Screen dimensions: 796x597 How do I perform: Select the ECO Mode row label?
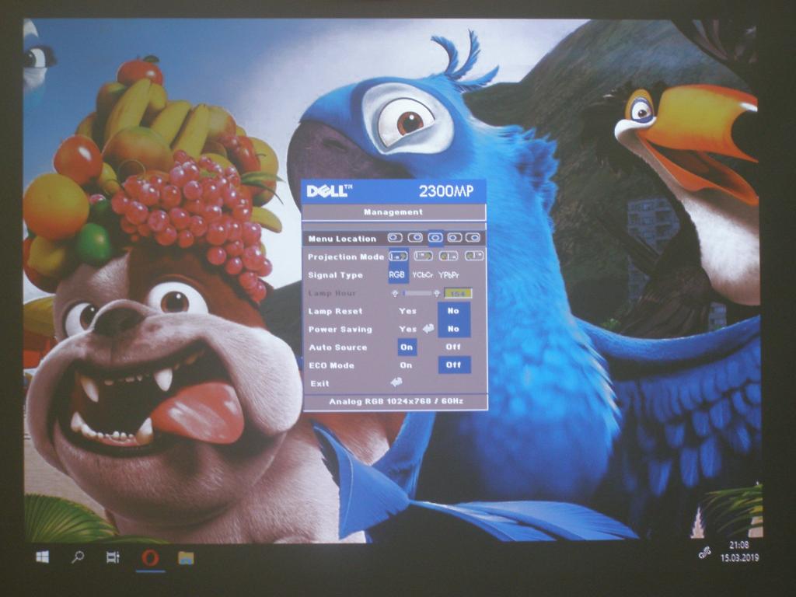tap(331, 365)
